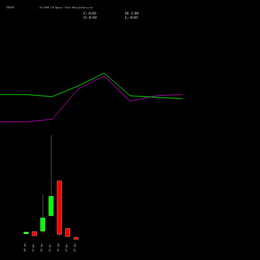Click the 20 Apr date label
The image size is (260, 260).
click(25, 248)
